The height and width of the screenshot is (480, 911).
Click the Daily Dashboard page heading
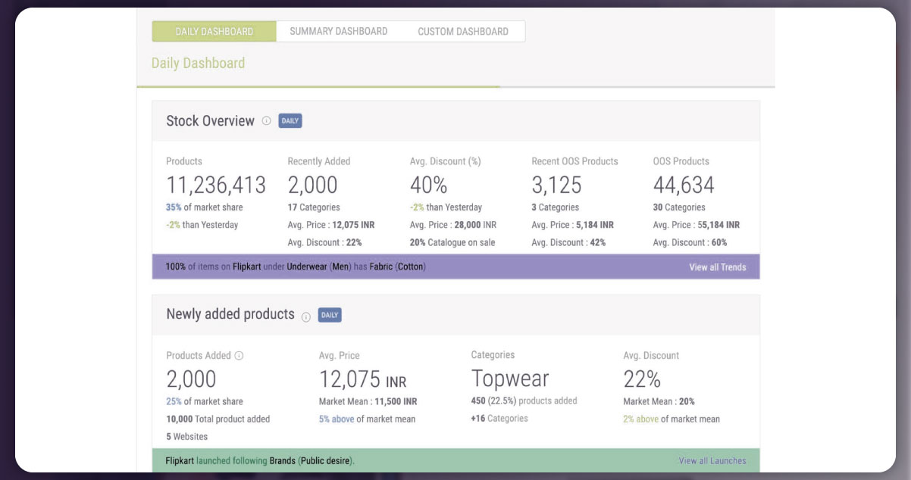[x=199, y=63]
